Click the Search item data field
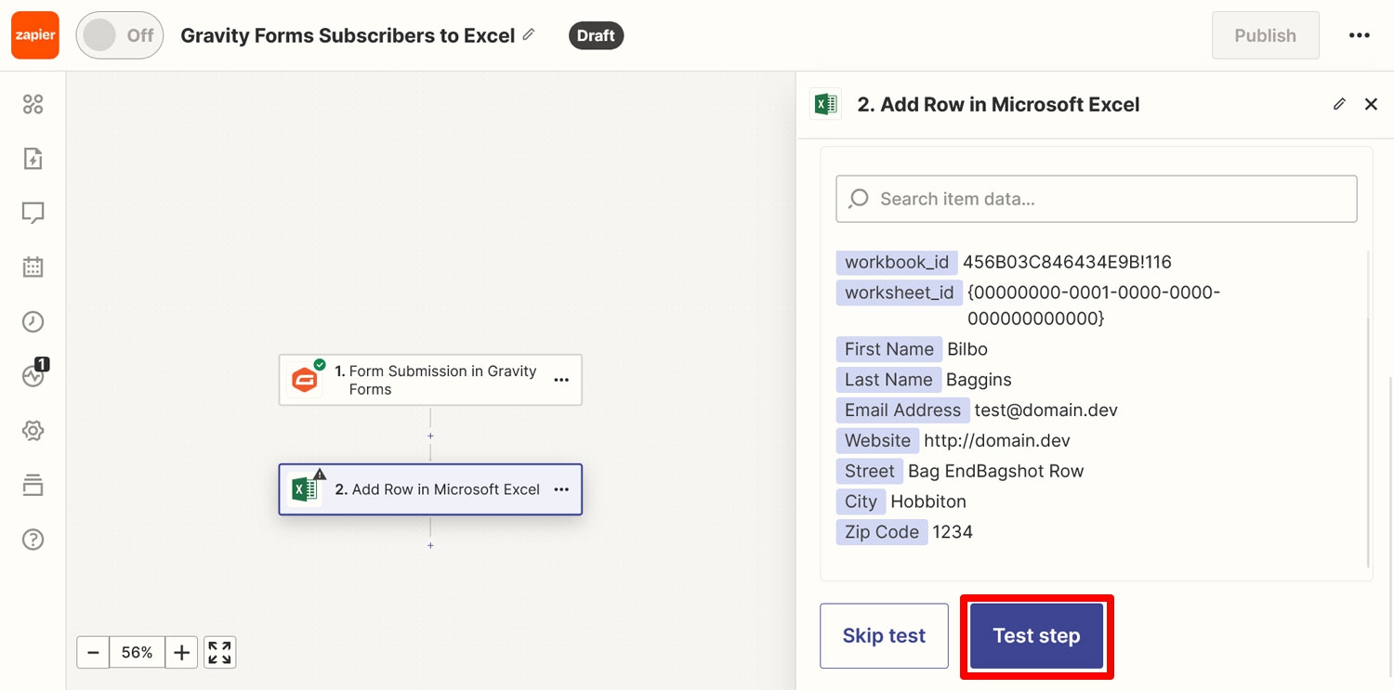Viewport: 1394px width, 690px height. [1097, 199]
